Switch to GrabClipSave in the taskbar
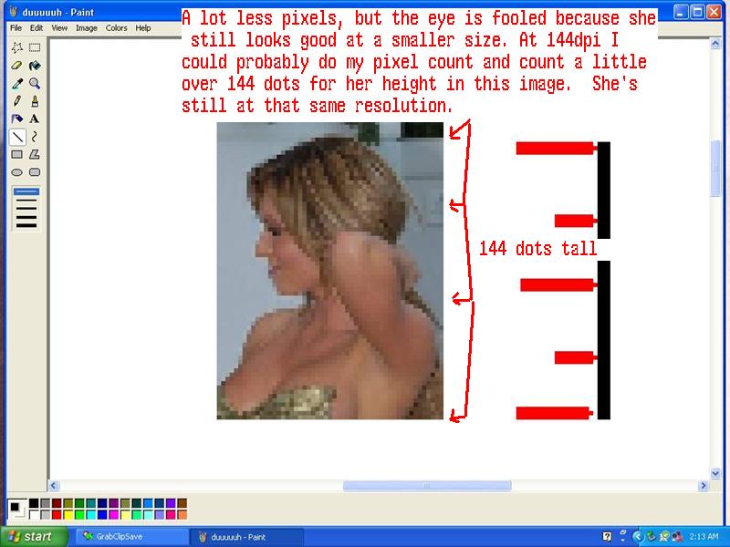 (130, 537)
